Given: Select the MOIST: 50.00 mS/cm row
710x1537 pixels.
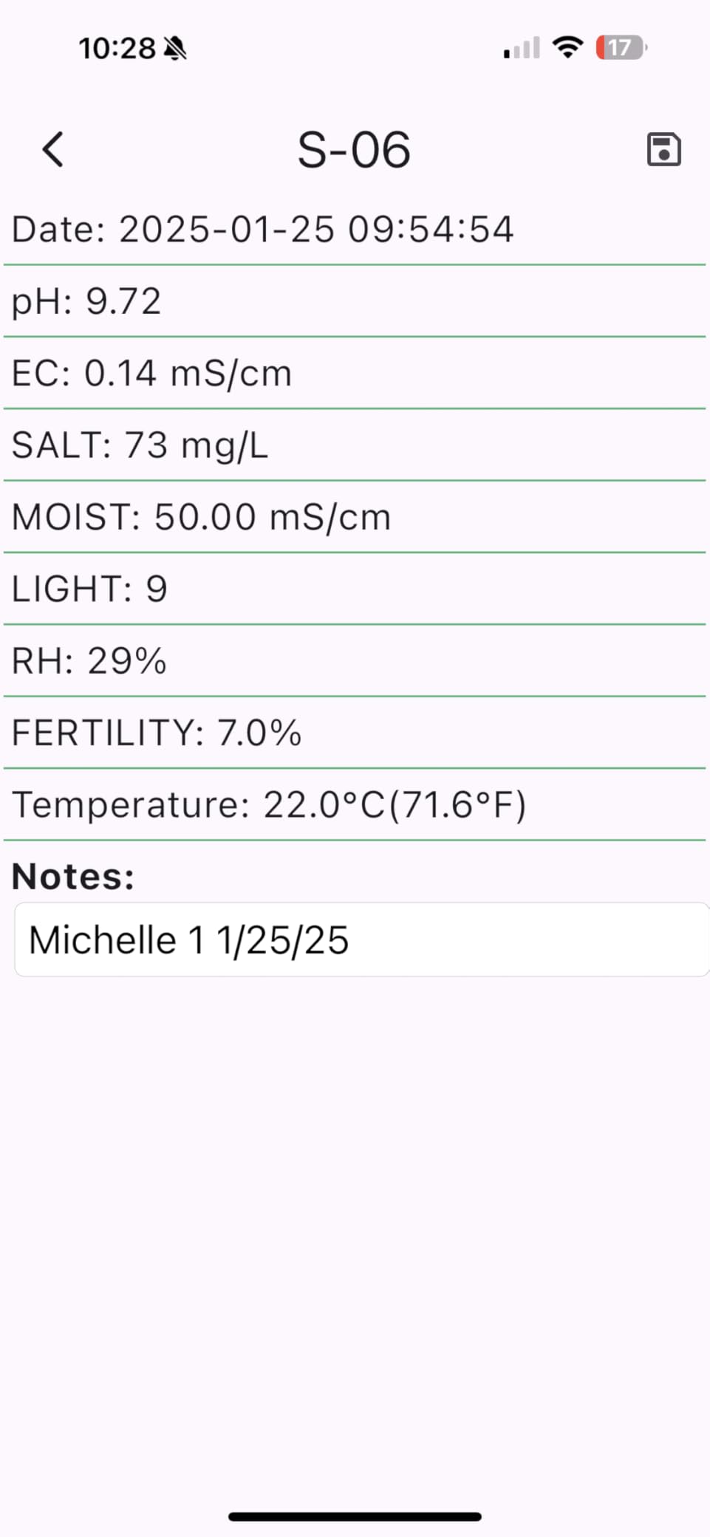Looking at the screenshot, I should tap(355, 516).
